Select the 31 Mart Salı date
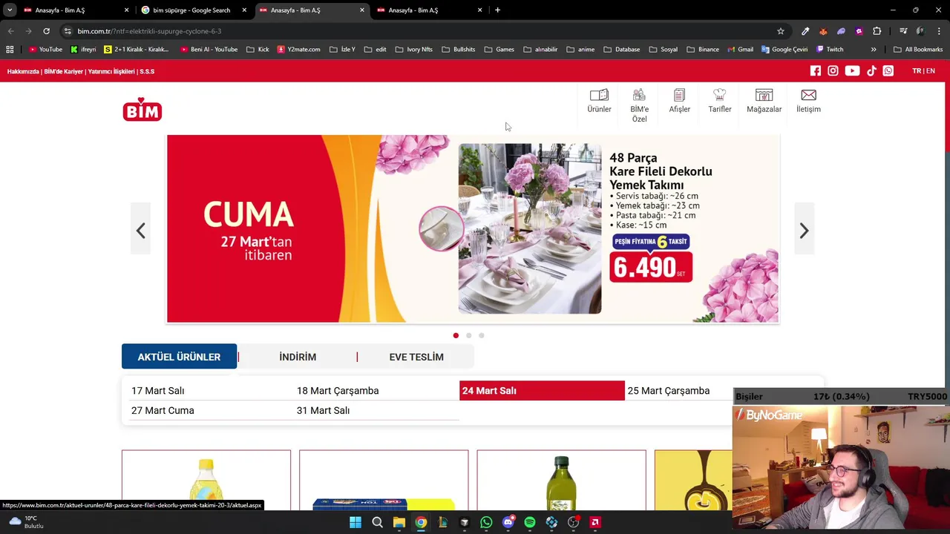950x534 pixels. tap(323, 410)
